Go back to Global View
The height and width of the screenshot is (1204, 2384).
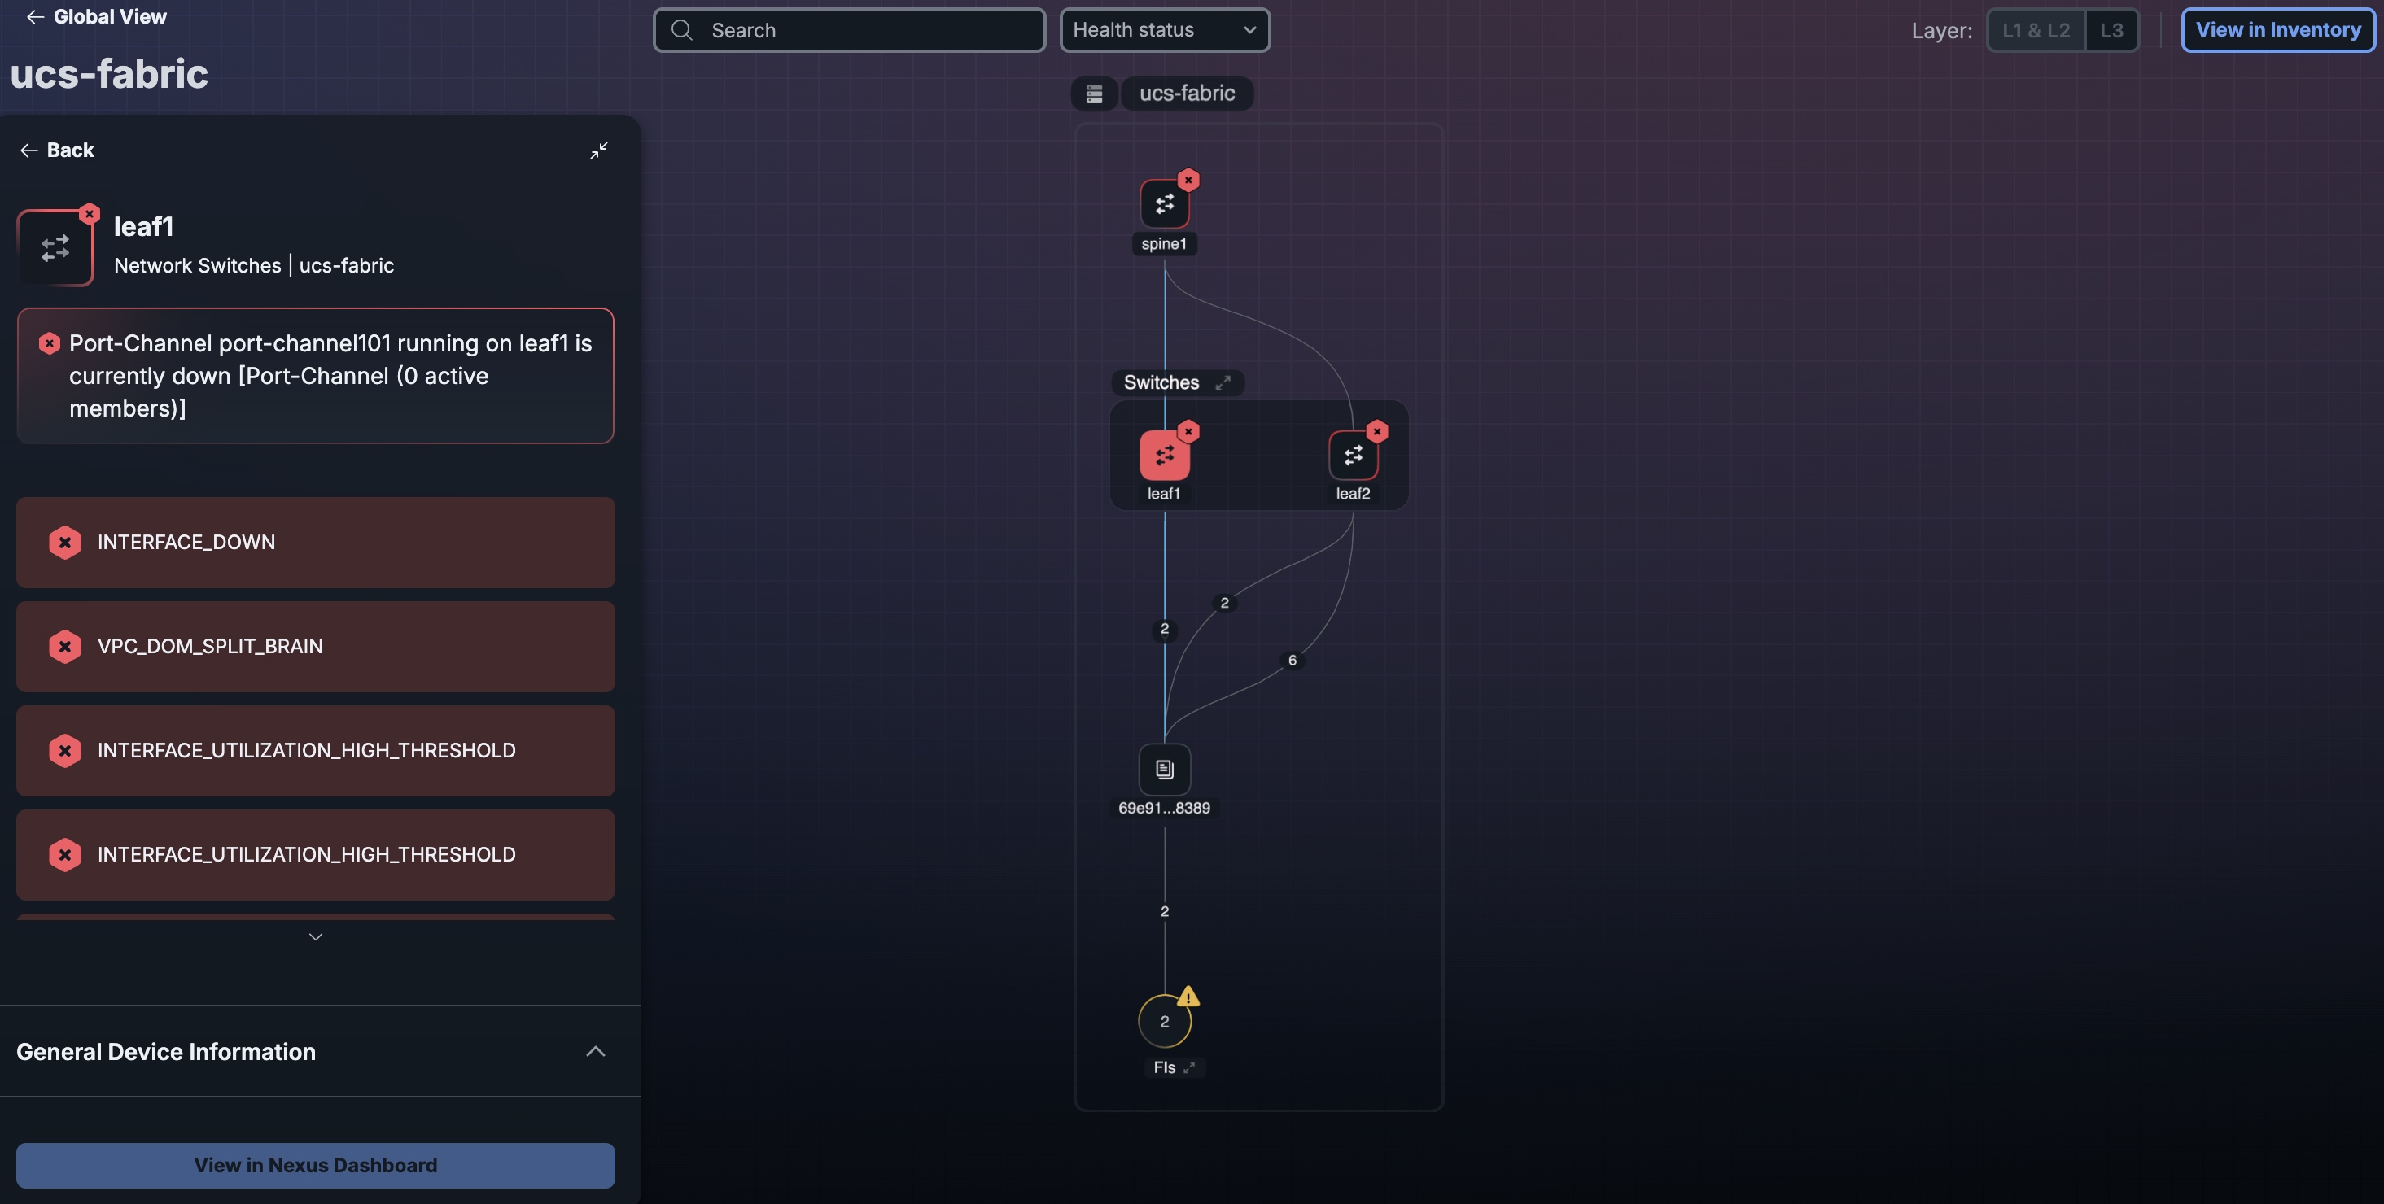click(x=96, y=16)
